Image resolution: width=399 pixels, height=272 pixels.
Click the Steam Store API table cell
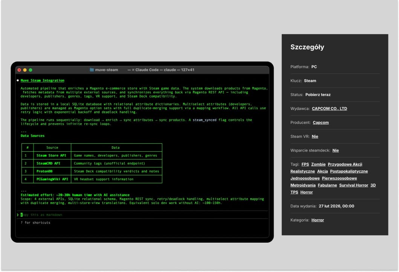51,155
